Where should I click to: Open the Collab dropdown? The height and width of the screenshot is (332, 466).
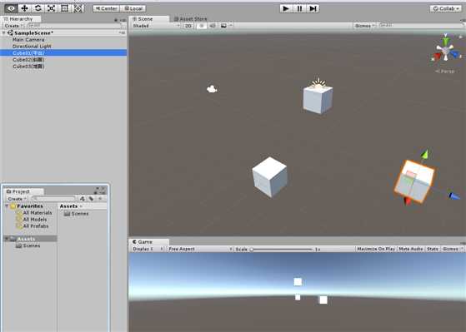(445, 8)
